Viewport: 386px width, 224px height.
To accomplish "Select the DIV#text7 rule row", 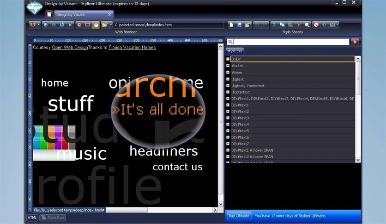I will click(292, 143).
